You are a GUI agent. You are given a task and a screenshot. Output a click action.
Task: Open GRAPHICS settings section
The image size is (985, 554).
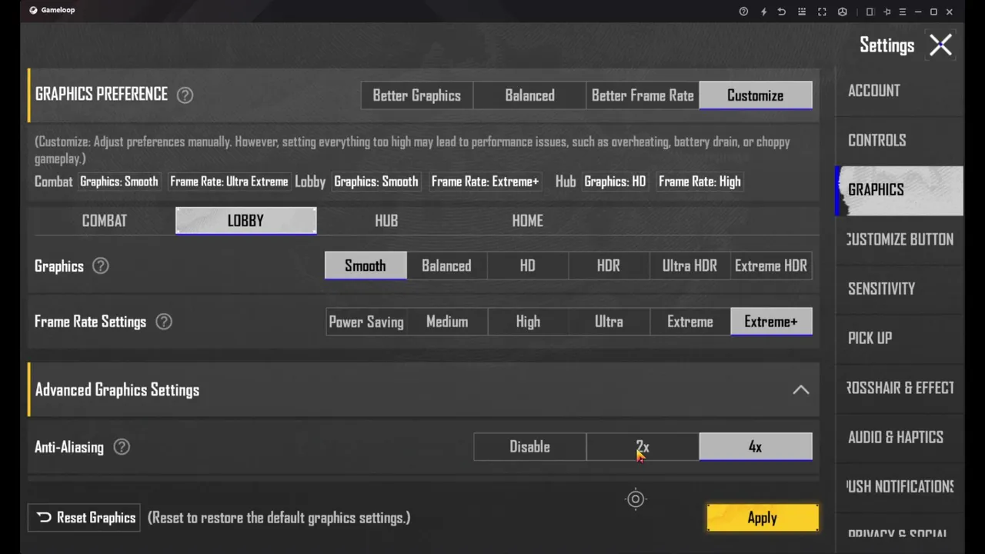[899, 190]
